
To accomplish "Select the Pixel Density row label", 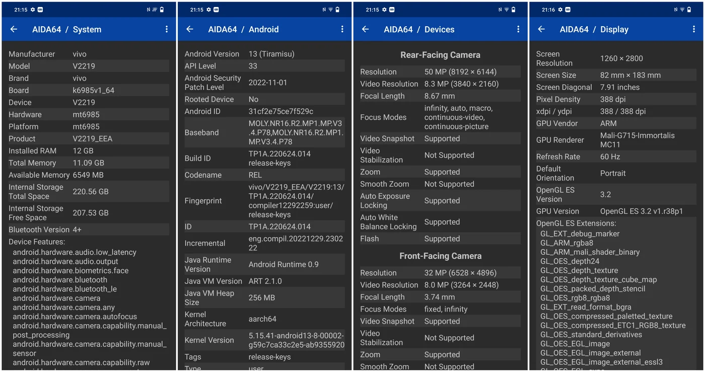I will click(558, 99).
